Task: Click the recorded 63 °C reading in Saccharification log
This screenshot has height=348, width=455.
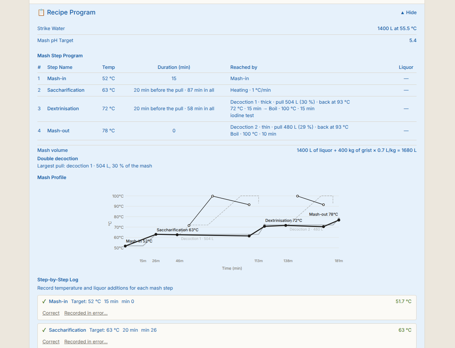Action: (x=405, y=330)
